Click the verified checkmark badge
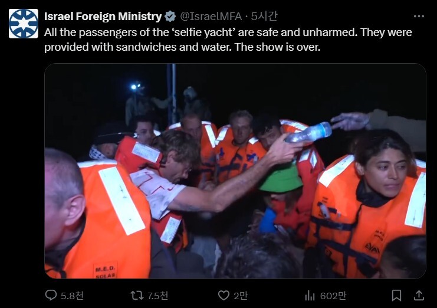The height and width of the screenshot is (308, 437). [x=170, y=17]
